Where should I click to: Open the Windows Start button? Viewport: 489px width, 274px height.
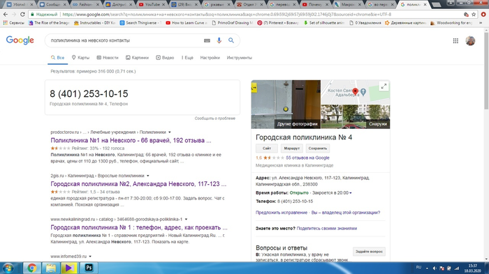click(8, 268)
